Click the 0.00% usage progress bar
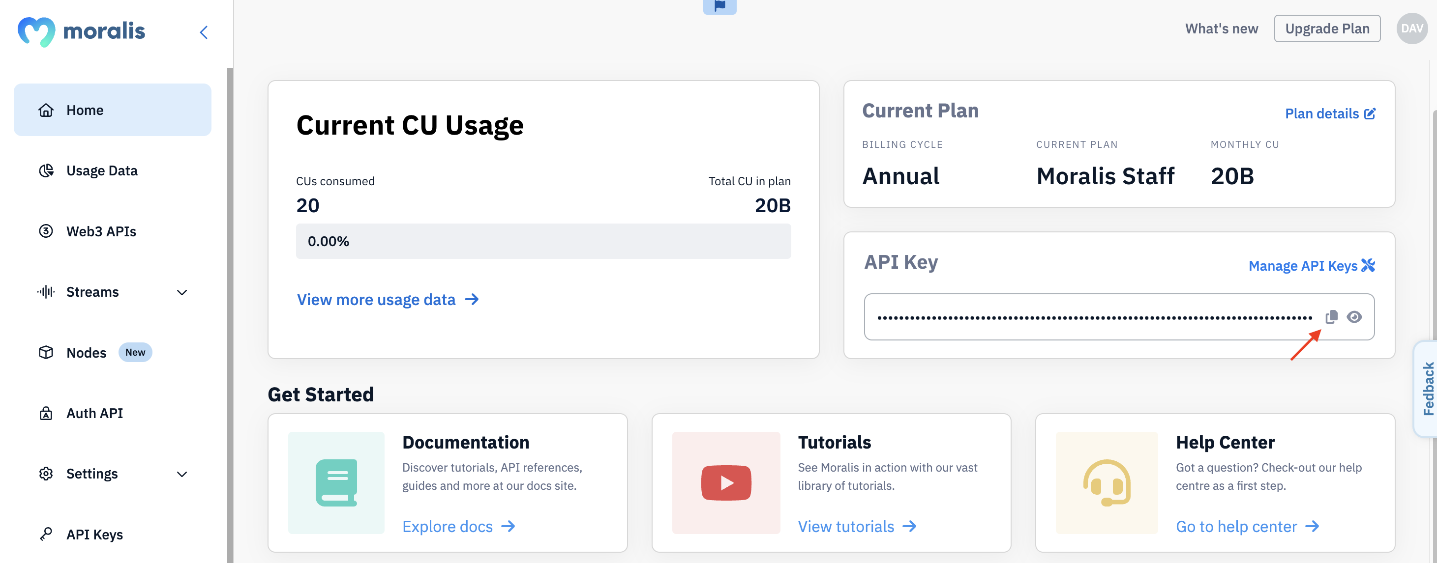Image resolution: width=1437 pixels, height=563 pixels. (x=543, y=241)
